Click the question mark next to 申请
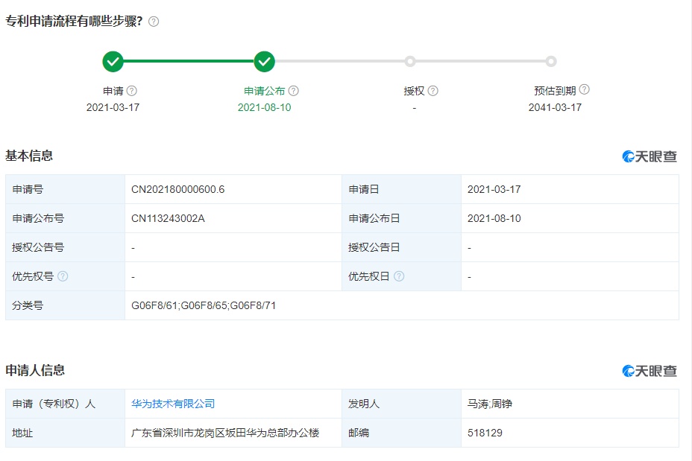692x461 pixels. tap(132, 91)
